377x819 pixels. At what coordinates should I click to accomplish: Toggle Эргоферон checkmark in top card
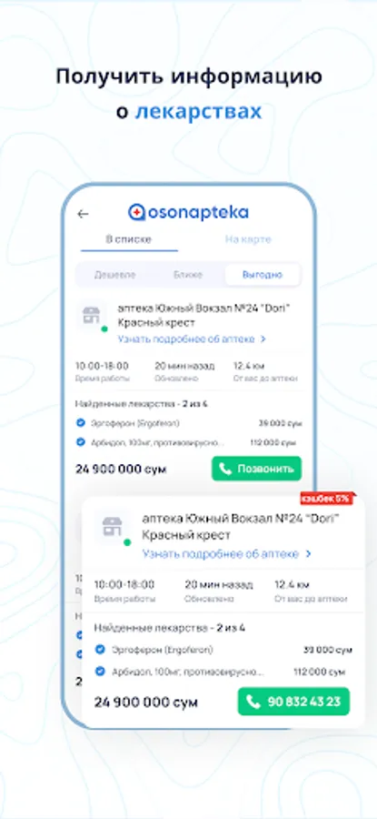click(80, 422)
